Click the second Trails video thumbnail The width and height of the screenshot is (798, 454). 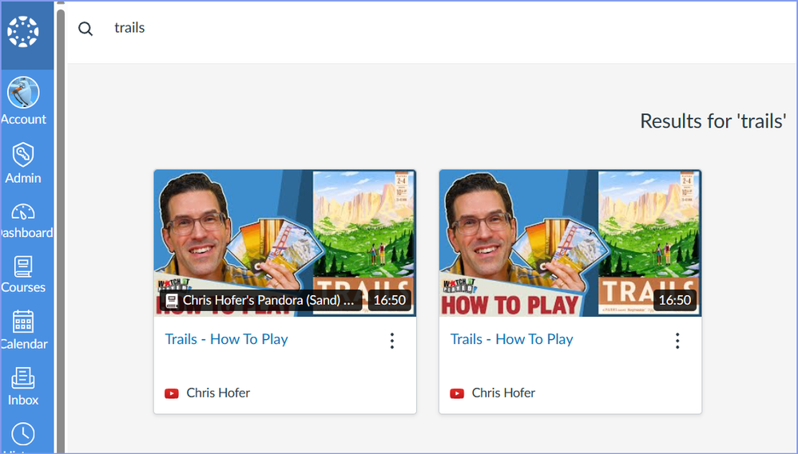click(570, 231)
